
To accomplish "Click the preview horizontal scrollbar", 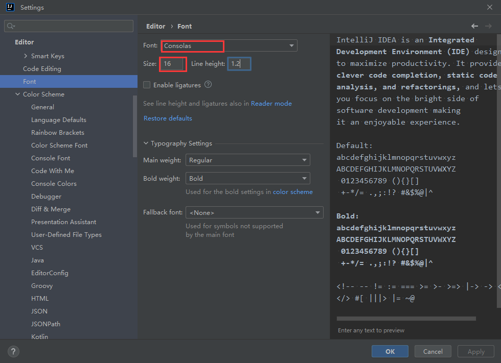I will click(x=406, y=319).
